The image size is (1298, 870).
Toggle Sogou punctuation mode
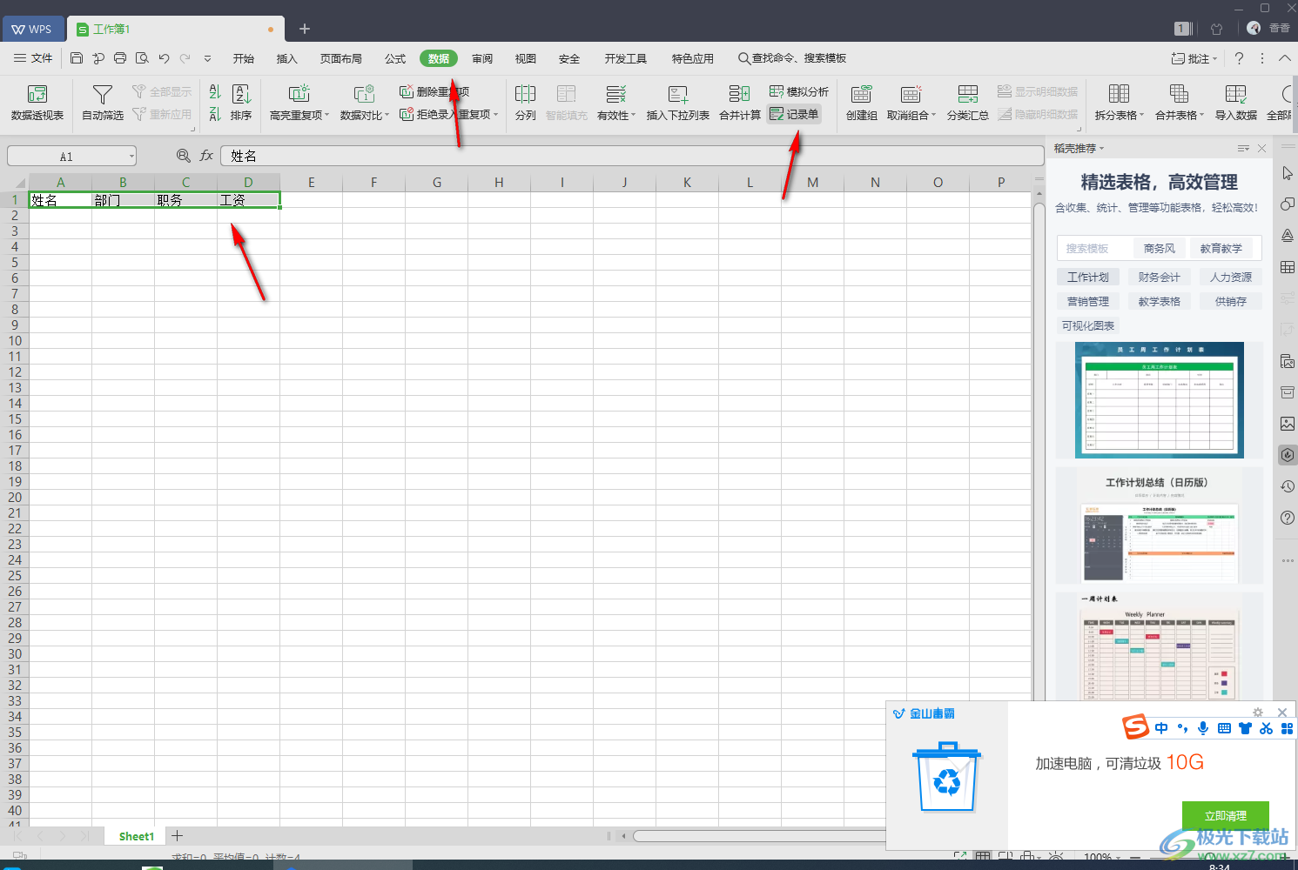tap(1182, 728)
